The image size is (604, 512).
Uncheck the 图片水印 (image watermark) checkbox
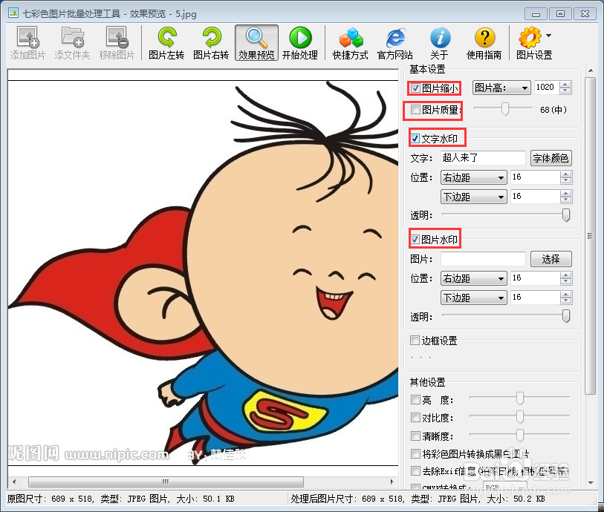[x=415, y=239]
